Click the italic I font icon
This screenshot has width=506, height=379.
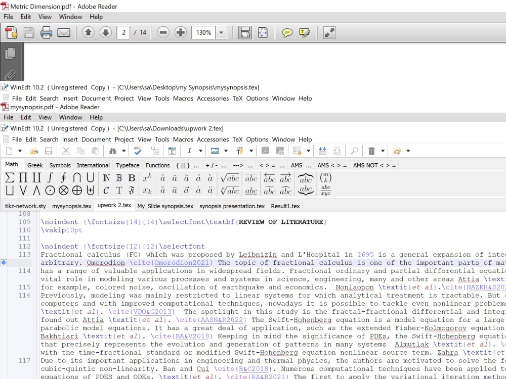point(189,151)
